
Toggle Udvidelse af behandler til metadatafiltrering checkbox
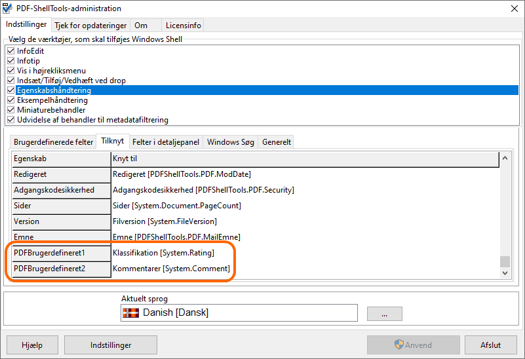coord(10,120)
